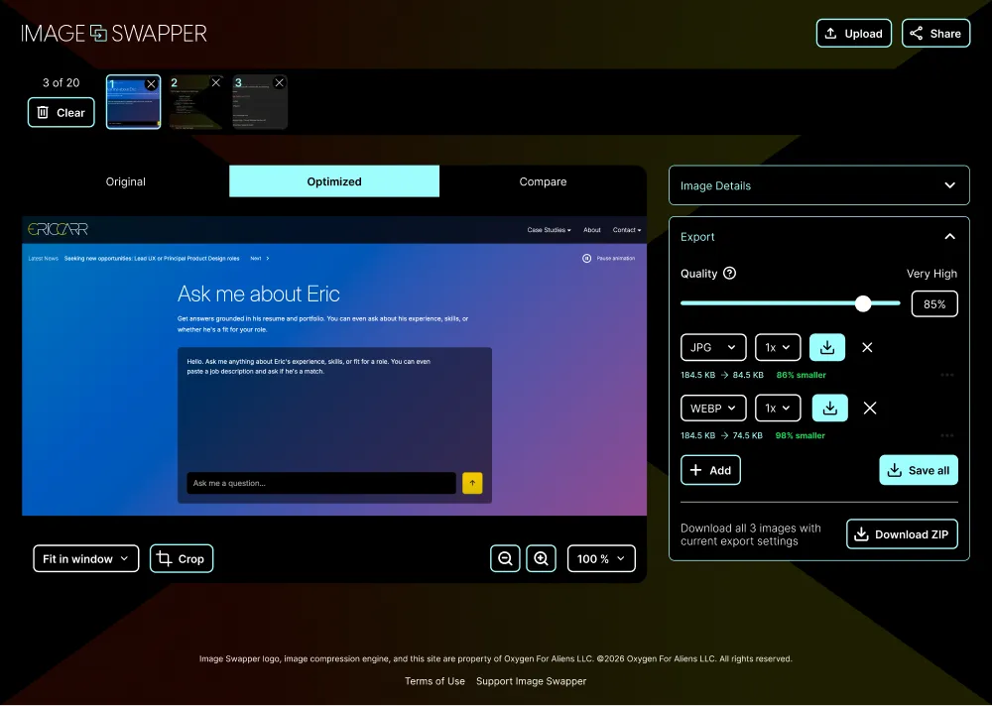Open the 100 % zoom dropdown
Image resolution: width=992 pixels, height=706 pixels.
[x=601, y=558]
